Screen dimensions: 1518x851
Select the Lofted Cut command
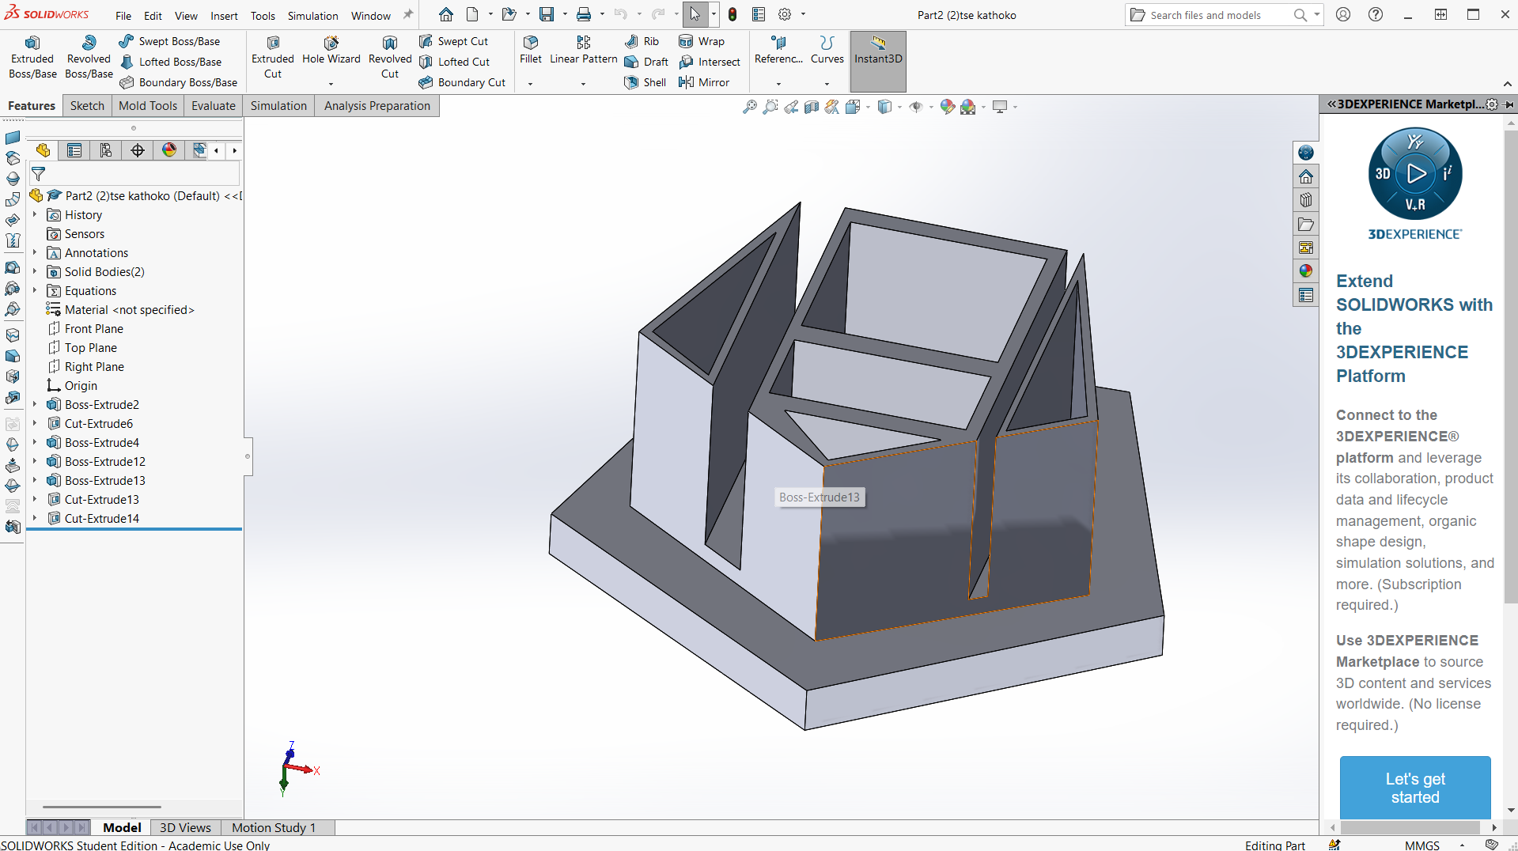click(x=455, y=62)
